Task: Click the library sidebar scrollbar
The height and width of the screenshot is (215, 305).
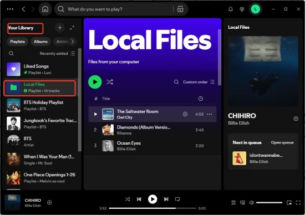Action: (x=79, y=100)
